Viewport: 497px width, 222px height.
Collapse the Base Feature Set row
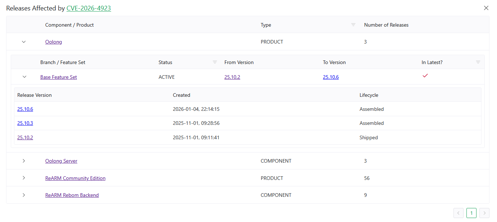(24, 77)
